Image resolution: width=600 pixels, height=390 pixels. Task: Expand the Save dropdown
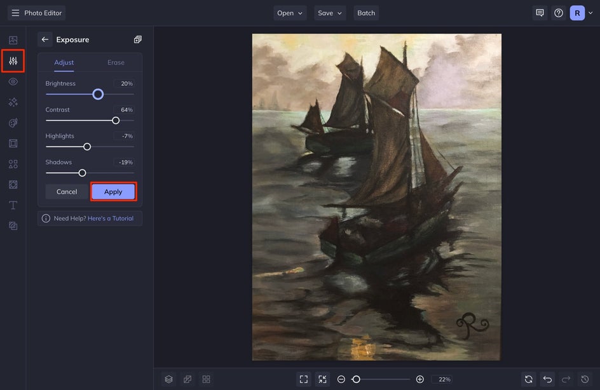(x=330, y=13)
